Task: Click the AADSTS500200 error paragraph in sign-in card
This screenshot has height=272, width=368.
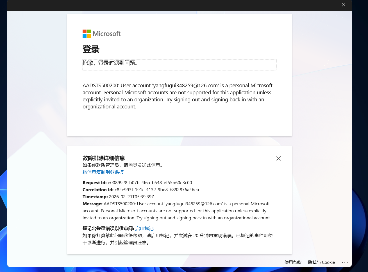Action: 178,96
